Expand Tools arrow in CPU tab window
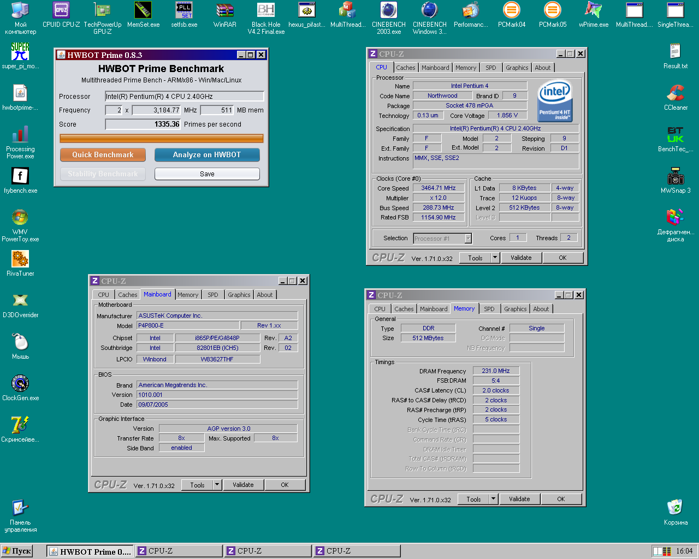The width and height of the screenshot is (699, 559). pos(495,258)
